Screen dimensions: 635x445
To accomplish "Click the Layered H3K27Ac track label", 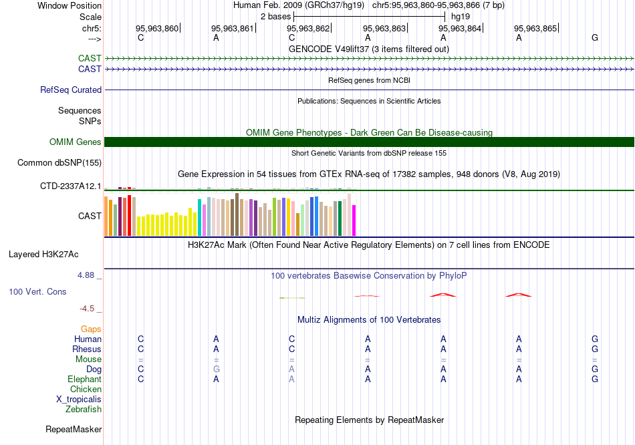I will point(43,254).
